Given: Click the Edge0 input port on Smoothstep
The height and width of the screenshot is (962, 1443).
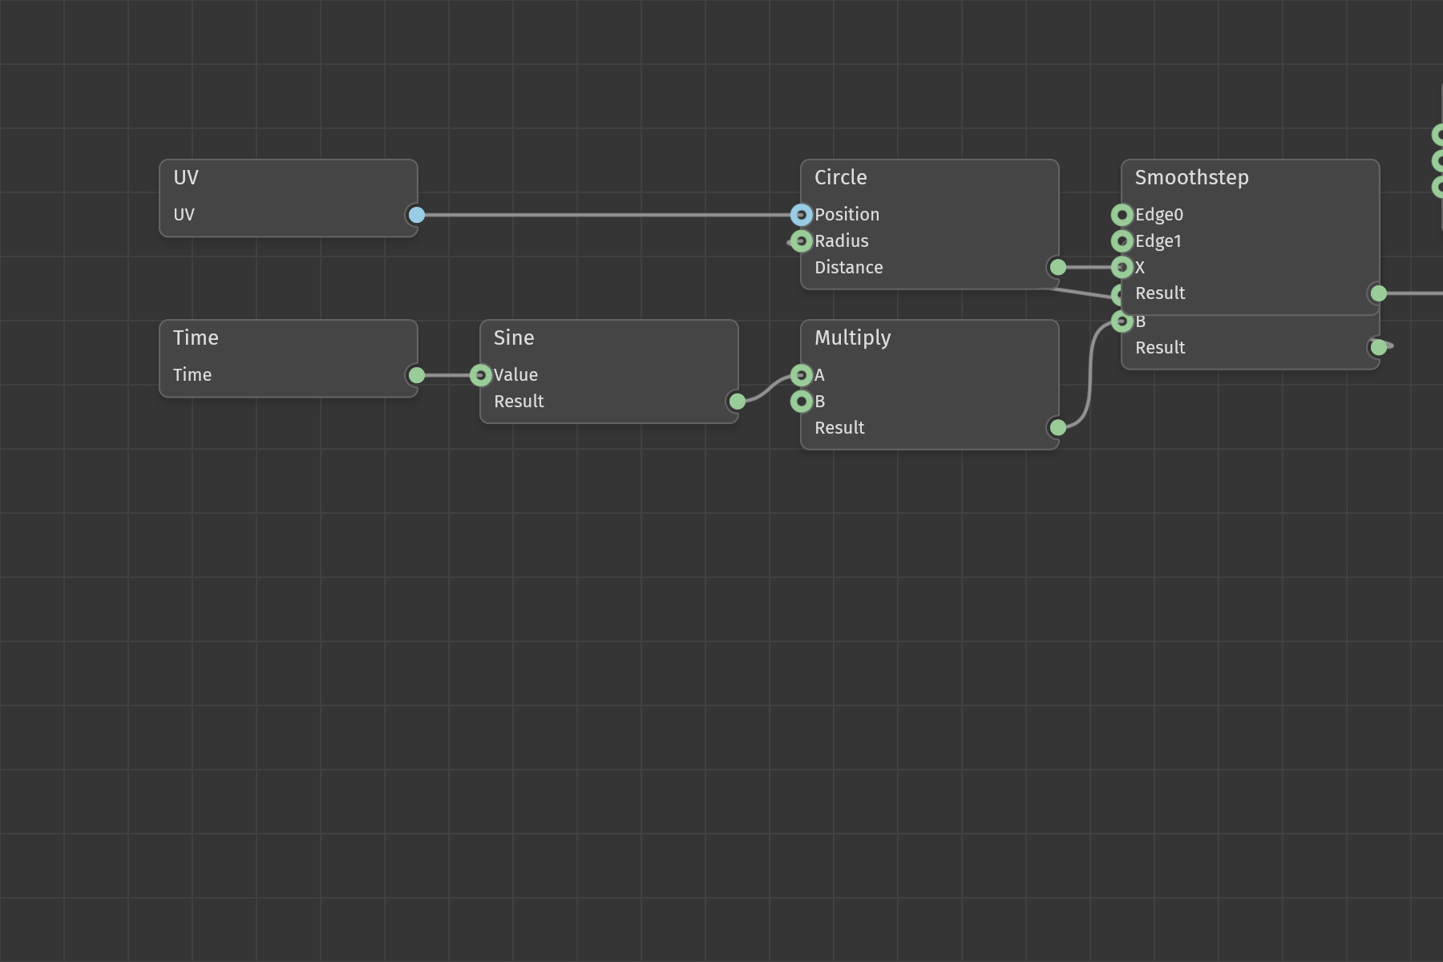Looking at the screenshot, I should click(1122, 215).
